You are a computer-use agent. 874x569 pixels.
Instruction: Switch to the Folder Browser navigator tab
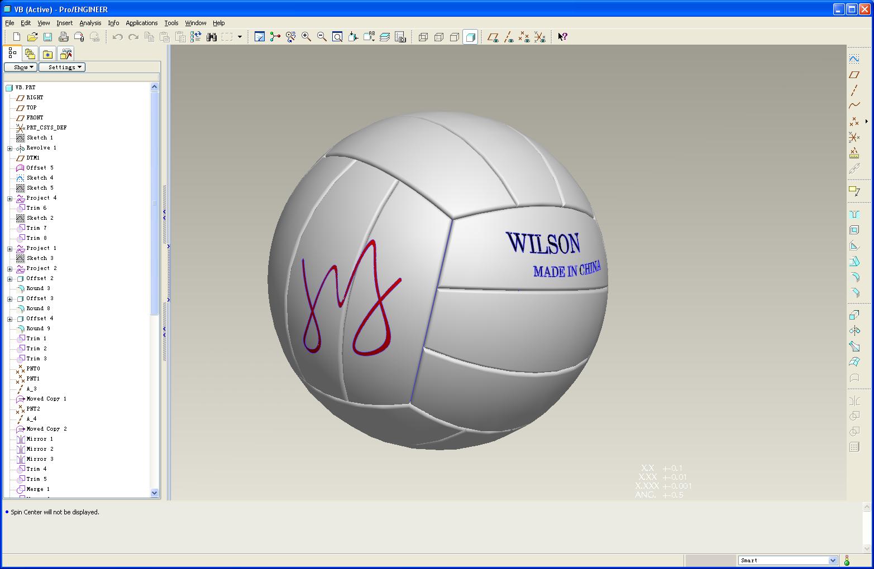[30, 54]
